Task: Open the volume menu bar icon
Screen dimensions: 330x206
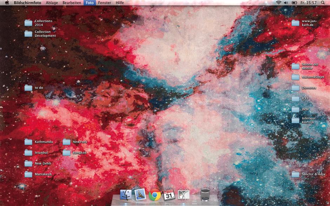Action: [285, 3]
